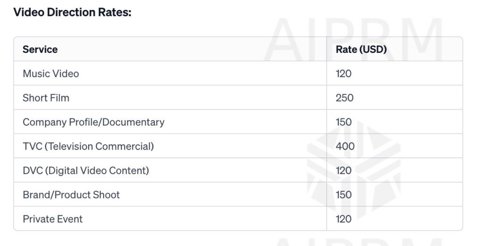Select the 250 rate for Short Film
Image resolution: width=483 pixels, height=246 pixels.
point(344,98)
